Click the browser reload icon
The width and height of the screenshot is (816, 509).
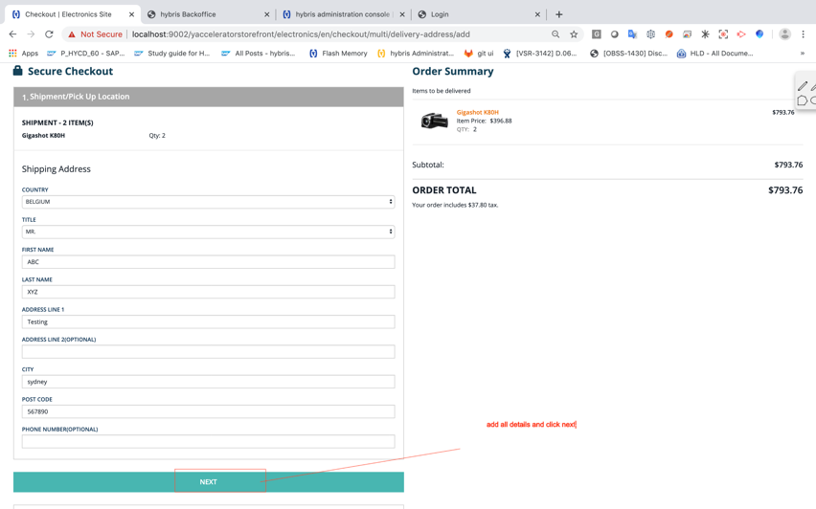[49, 34]
